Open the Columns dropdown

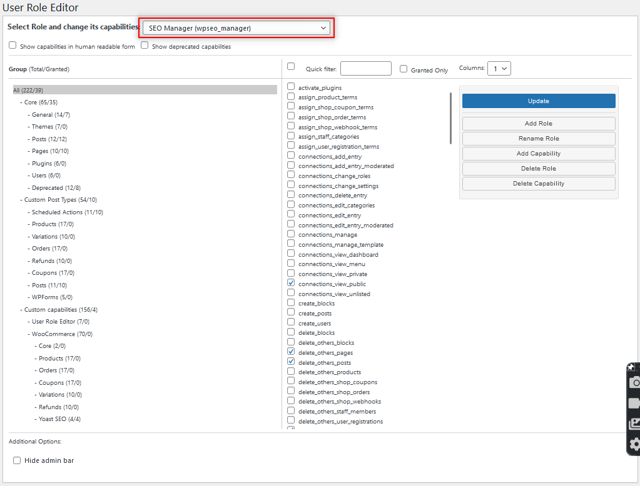pos(499,69)
